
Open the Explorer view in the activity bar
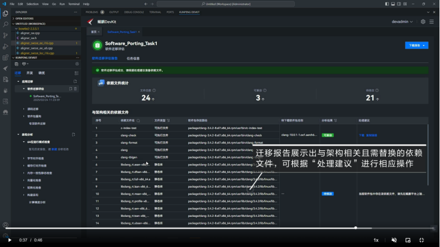tap(5, 13)
